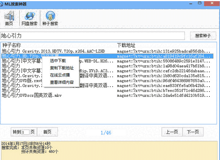Image resolution: width=220 pixels, height=160 pixels.
Task: Click the 搜索种子 search button
Action: tap(203, 36)
